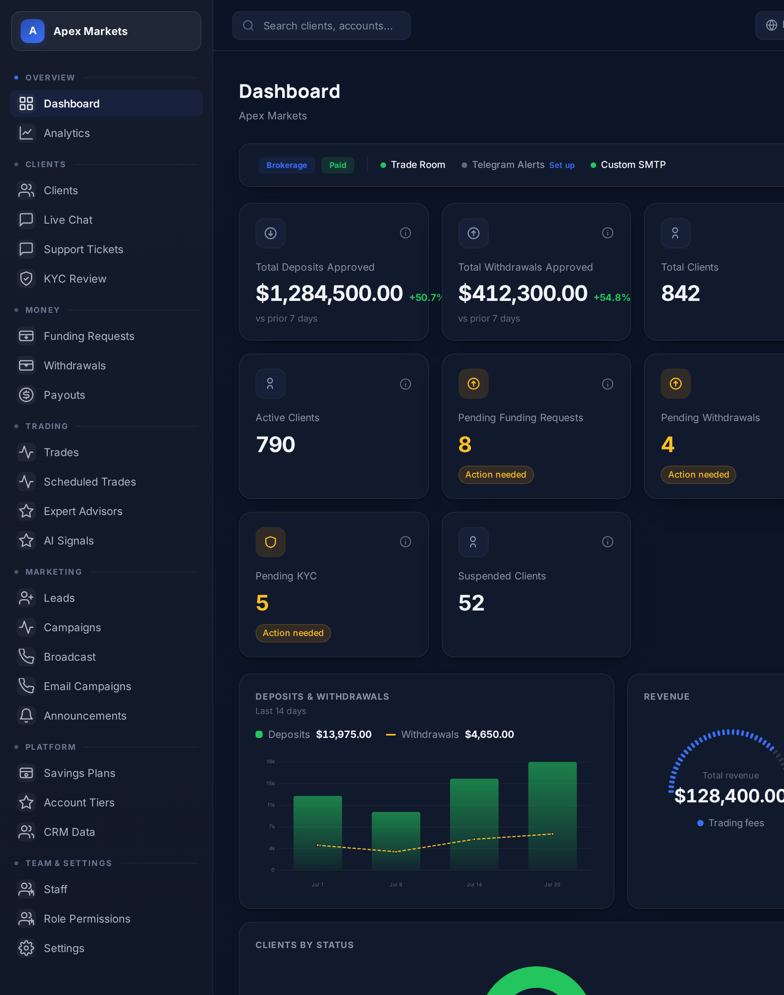This screenshot has height=995, width=784.
Task: Click the Apex Markets workspace selector
Action: 106,31
